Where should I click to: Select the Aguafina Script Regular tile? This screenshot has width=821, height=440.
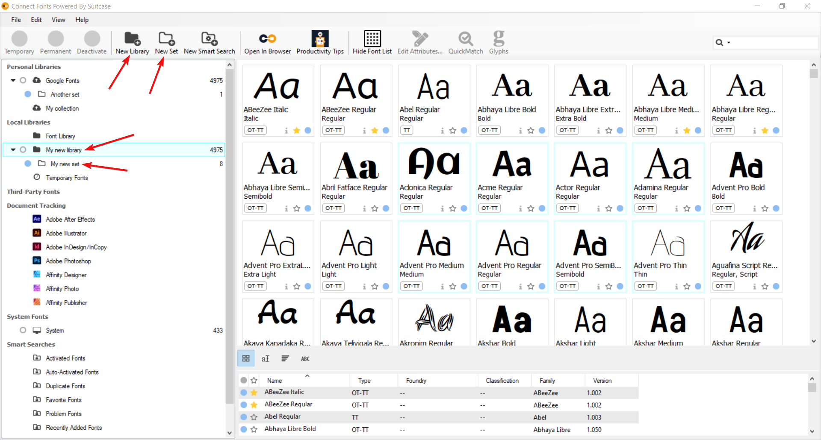point(746,256)
